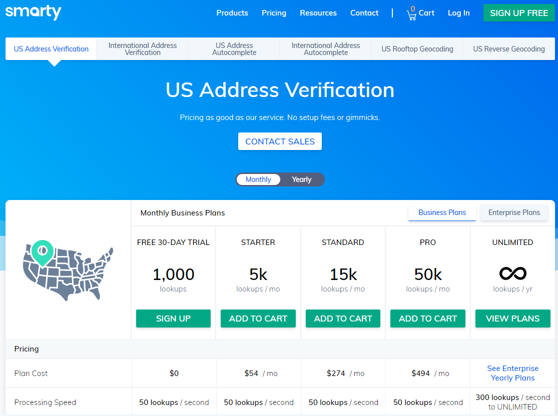Switch to International Address Verification tab
The width and height of the screenshot is (558, 416).
click(143, 48)
